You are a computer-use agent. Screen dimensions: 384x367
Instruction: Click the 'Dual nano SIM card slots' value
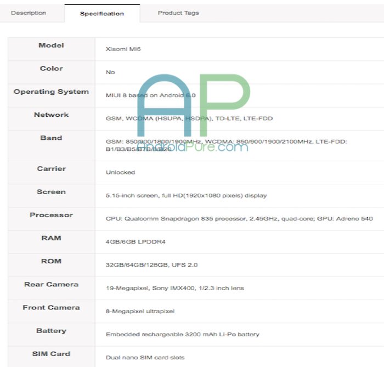145,358
